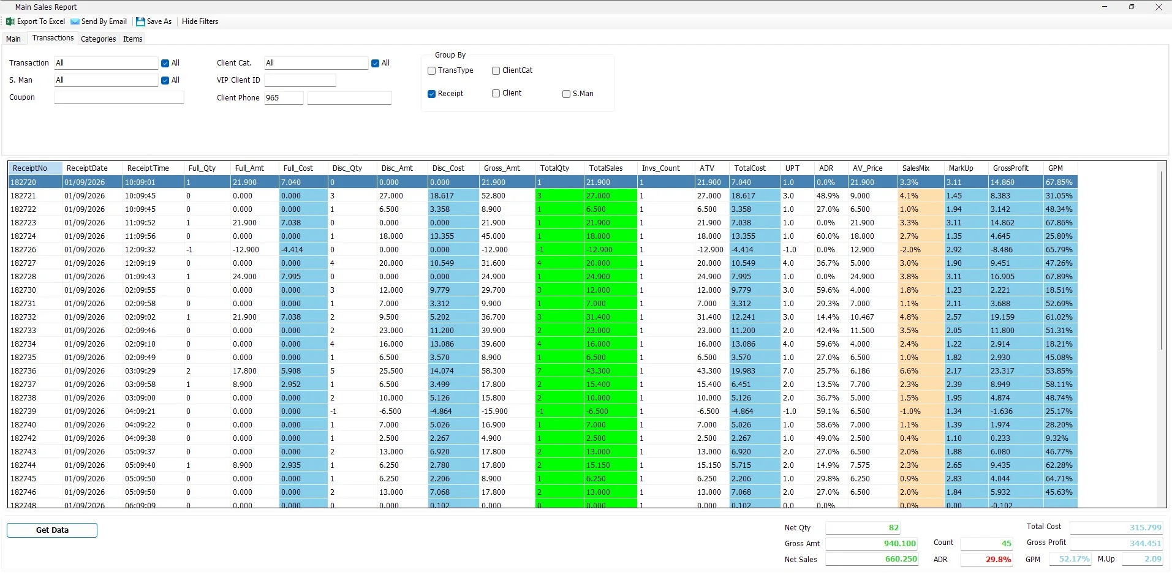1172x575 pixels.
Task: Select receipt row 182720
Action: coord(543,182)
